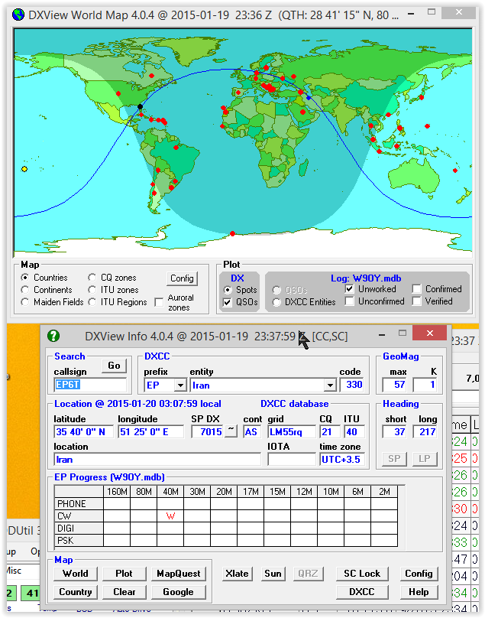Click the DXView World Map globe icon

coord(18,15)
